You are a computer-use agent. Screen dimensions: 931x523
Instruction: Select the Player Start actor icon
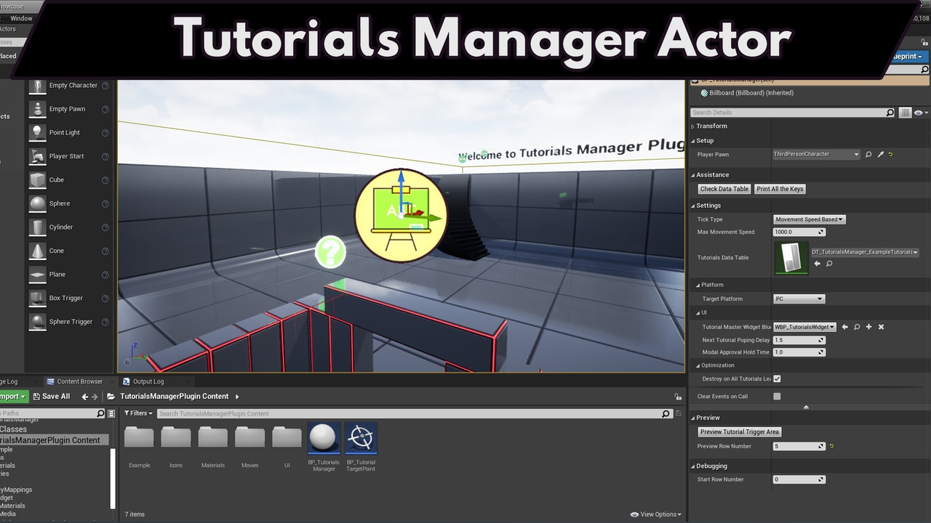click(37, 156)
